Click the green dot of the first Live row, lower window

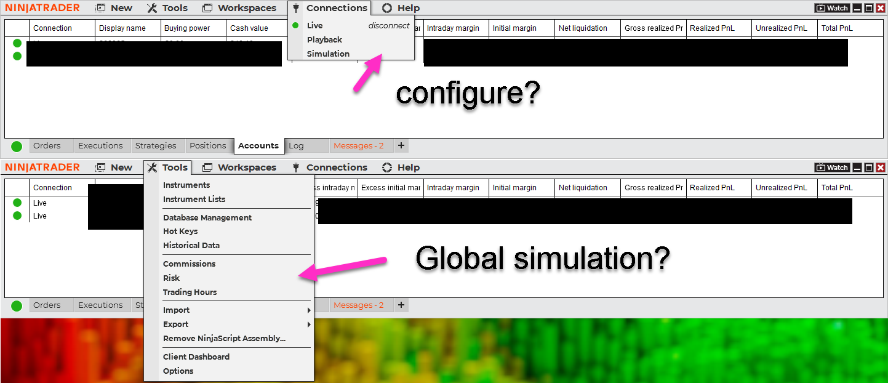click(17, 203)
